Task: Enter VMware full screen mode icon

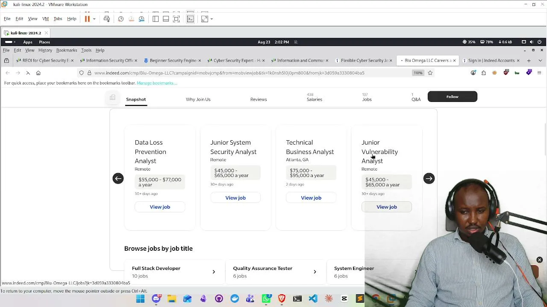Action: click(x=176, y=19)
